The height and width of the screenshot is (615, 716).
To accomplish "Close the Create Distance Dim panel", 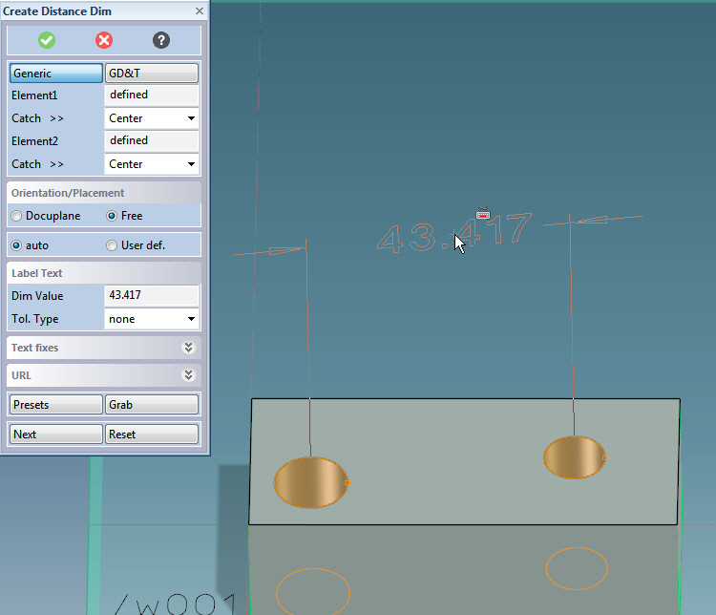I will click(200, 11).
